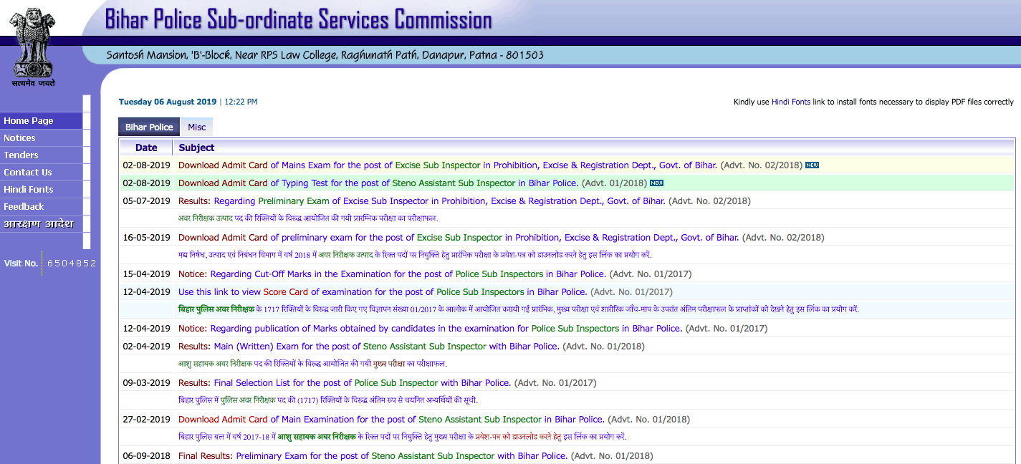Screen dimensions: 1021x464
Task: Open Contact Us page
Action: coord(28,173)
